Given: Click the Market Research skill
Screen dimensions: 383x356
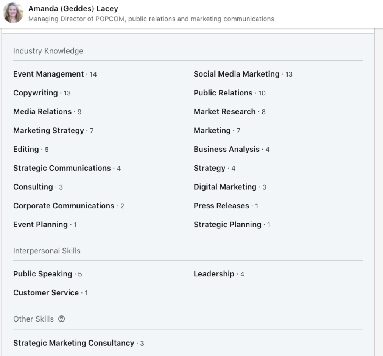Looking at the screenshot, I should pyautogui.click(x=224, y=112).
